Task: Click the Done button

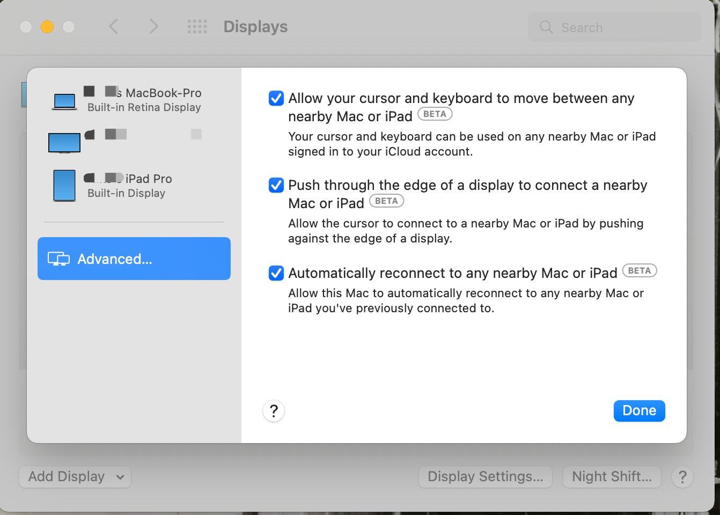Action: click(x=639, y=411)
